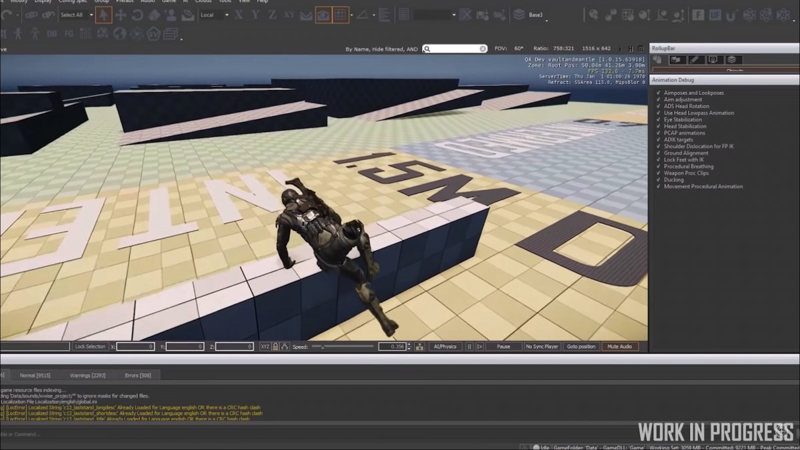Image resolution: width=800 pixels, height=450 pixels.
Task: Open the empty selection combo box in toolbar
Action: pos(435,15)
